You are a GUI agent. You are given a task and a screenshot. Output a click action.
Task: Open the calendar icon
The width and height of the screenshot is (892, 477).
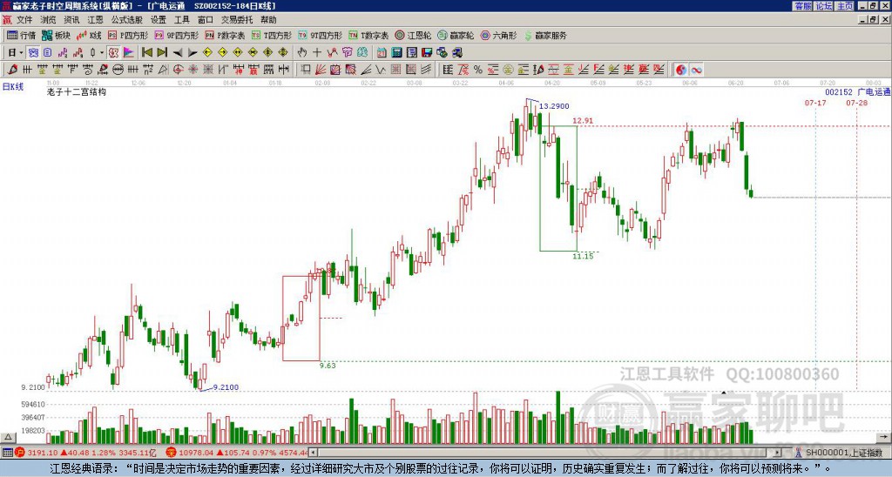(382, 53)
